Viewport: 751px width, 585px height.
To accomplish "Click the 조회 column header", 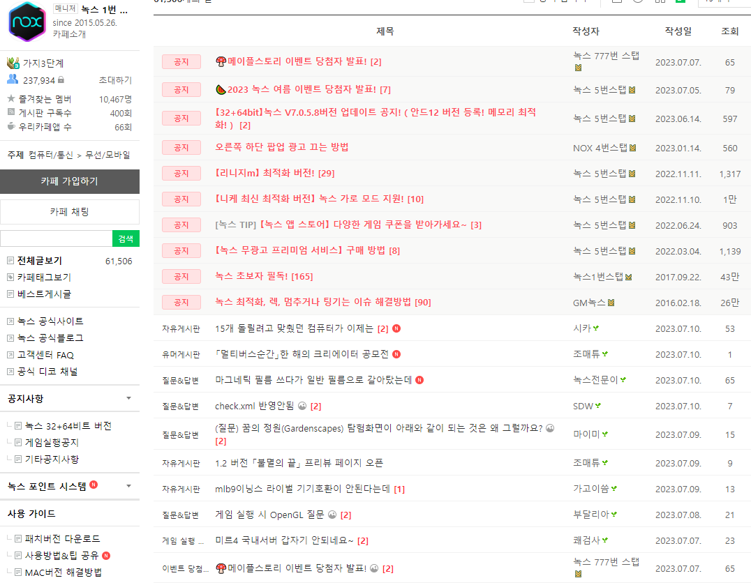I will click(x=730, y=31).
